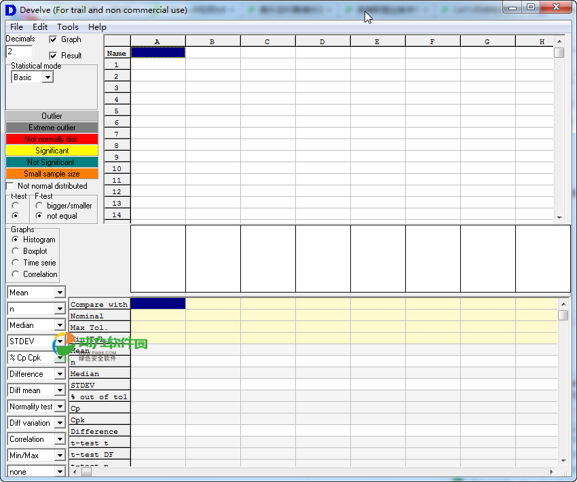Click the Develve app icon in title bar

(10, 10)
